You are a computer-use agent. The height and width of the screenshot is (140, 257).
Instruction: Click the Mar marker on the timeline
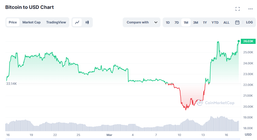109,135
